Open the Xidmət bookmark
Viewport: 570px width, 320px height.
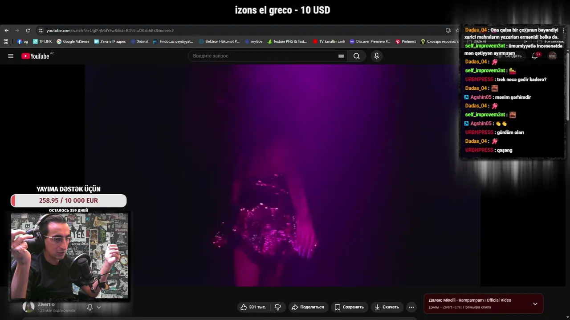[x=140, y=41]
